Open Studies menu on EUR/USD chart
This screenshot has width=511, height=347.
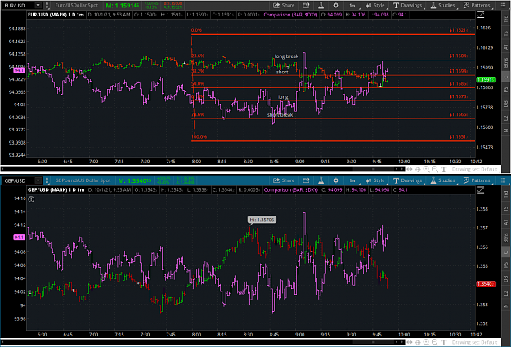[x=443, y=5]
